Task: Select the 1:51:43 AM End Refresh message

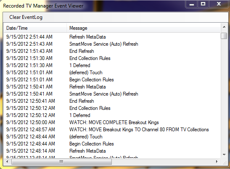Action: [82, 51]
